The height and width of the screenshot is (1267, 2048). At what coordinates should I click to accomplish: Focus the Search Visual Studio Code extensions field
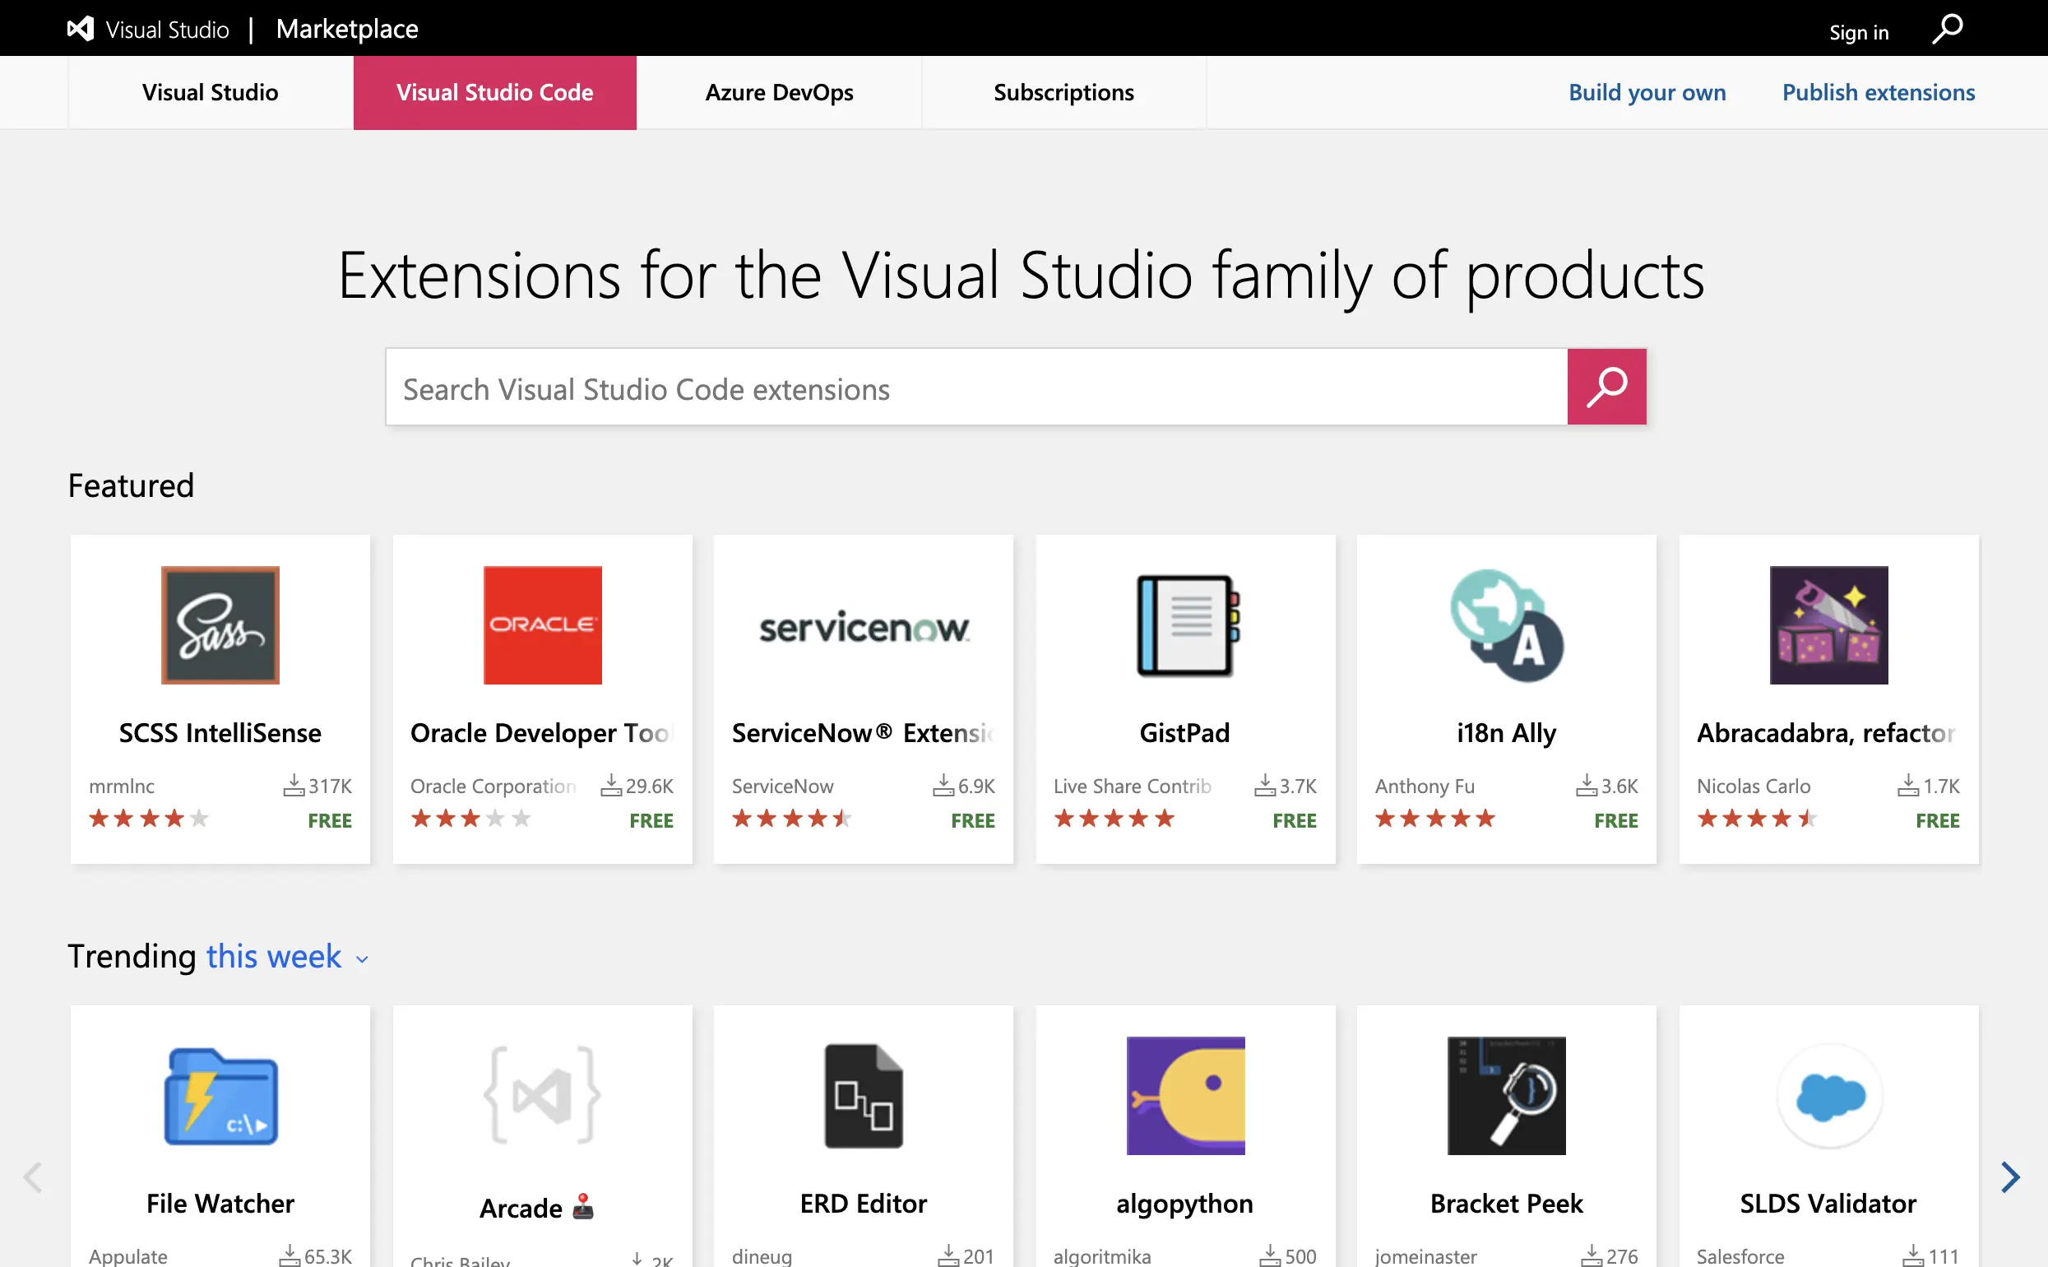pyautogui.click(x=975, y=388)
